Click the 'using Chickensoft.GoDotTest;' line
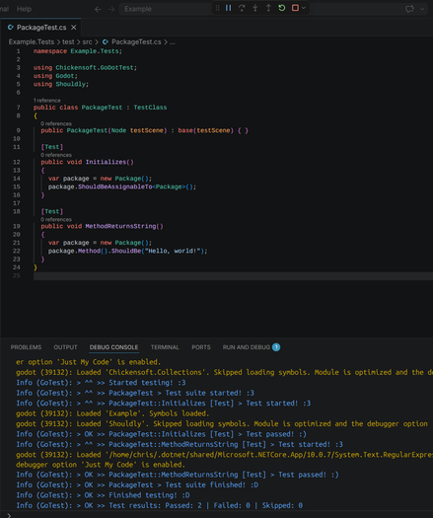This screenshot has width=433, height=518. click(85, 68)
